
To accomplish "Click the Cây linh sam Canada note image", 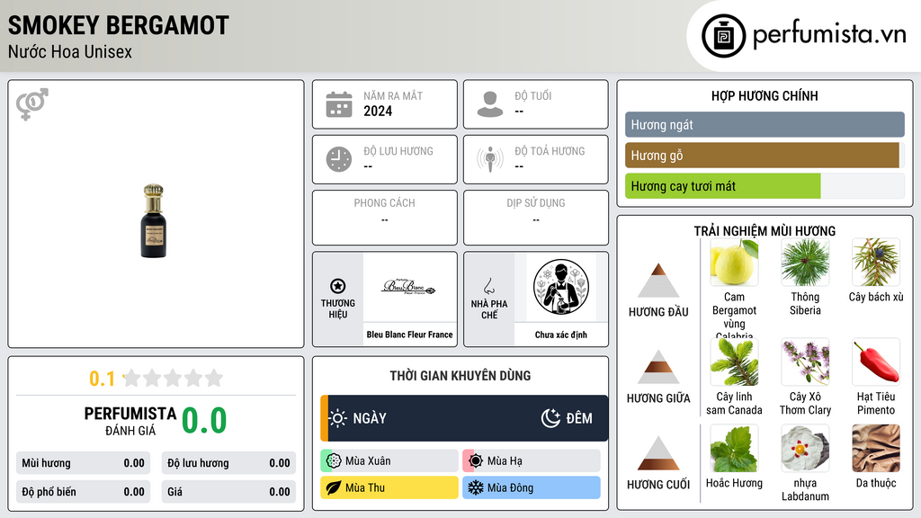I will 734,362.
